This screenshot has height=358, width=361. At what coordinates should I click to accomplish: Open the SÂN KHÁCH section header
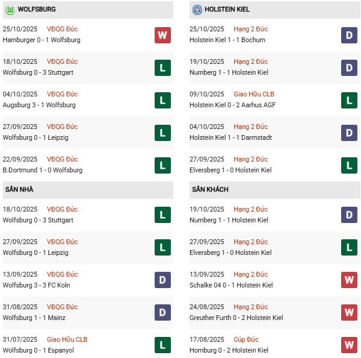pyautogui.click(x=211, y=190)
